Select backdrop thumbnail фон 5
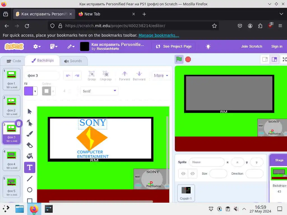 (x=11, y=187)
